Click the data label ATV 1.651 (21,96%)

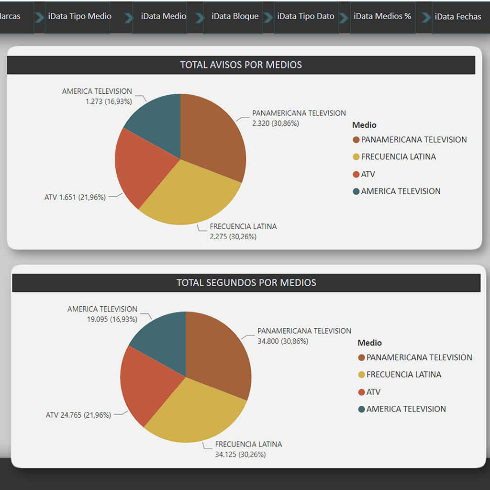tap(75, 198)
